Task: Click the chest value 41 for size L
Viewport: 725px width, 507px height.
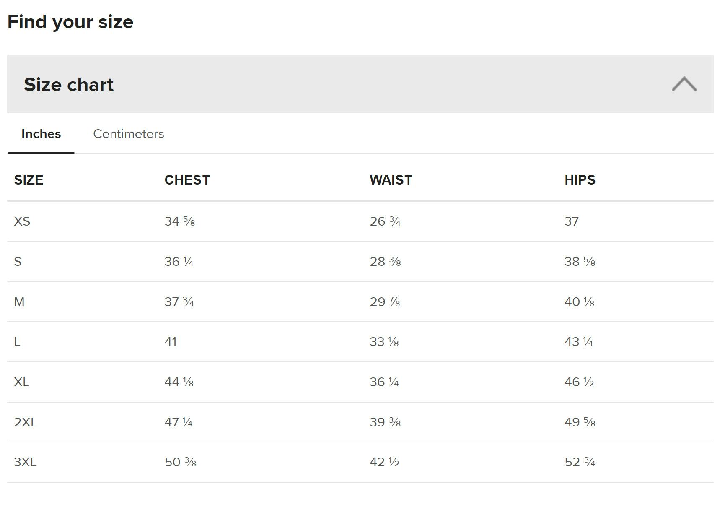Action: (x=171, y=342)
